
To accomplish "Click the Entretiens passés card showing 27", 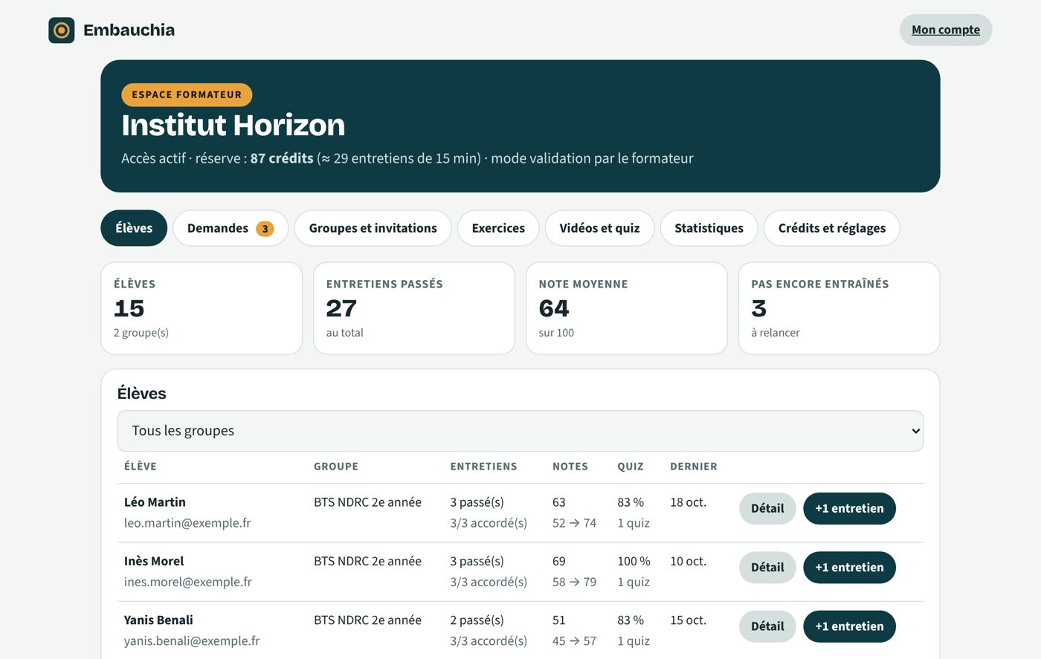I will click(414, 308).
